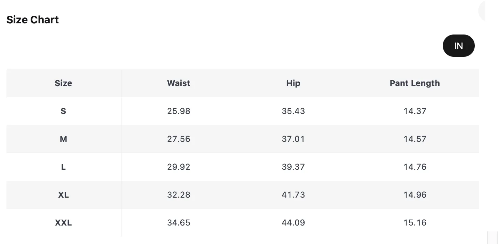Select the Pant Length column header

click(415, 83)
